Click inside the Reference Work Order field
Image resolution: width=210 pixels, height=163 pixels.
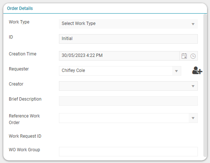point(124,118)
